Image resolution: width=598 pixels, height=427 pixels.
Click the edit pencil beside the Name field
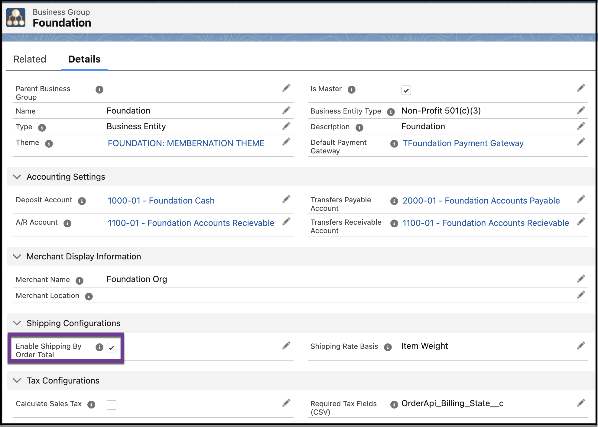[x=286, y=110]
